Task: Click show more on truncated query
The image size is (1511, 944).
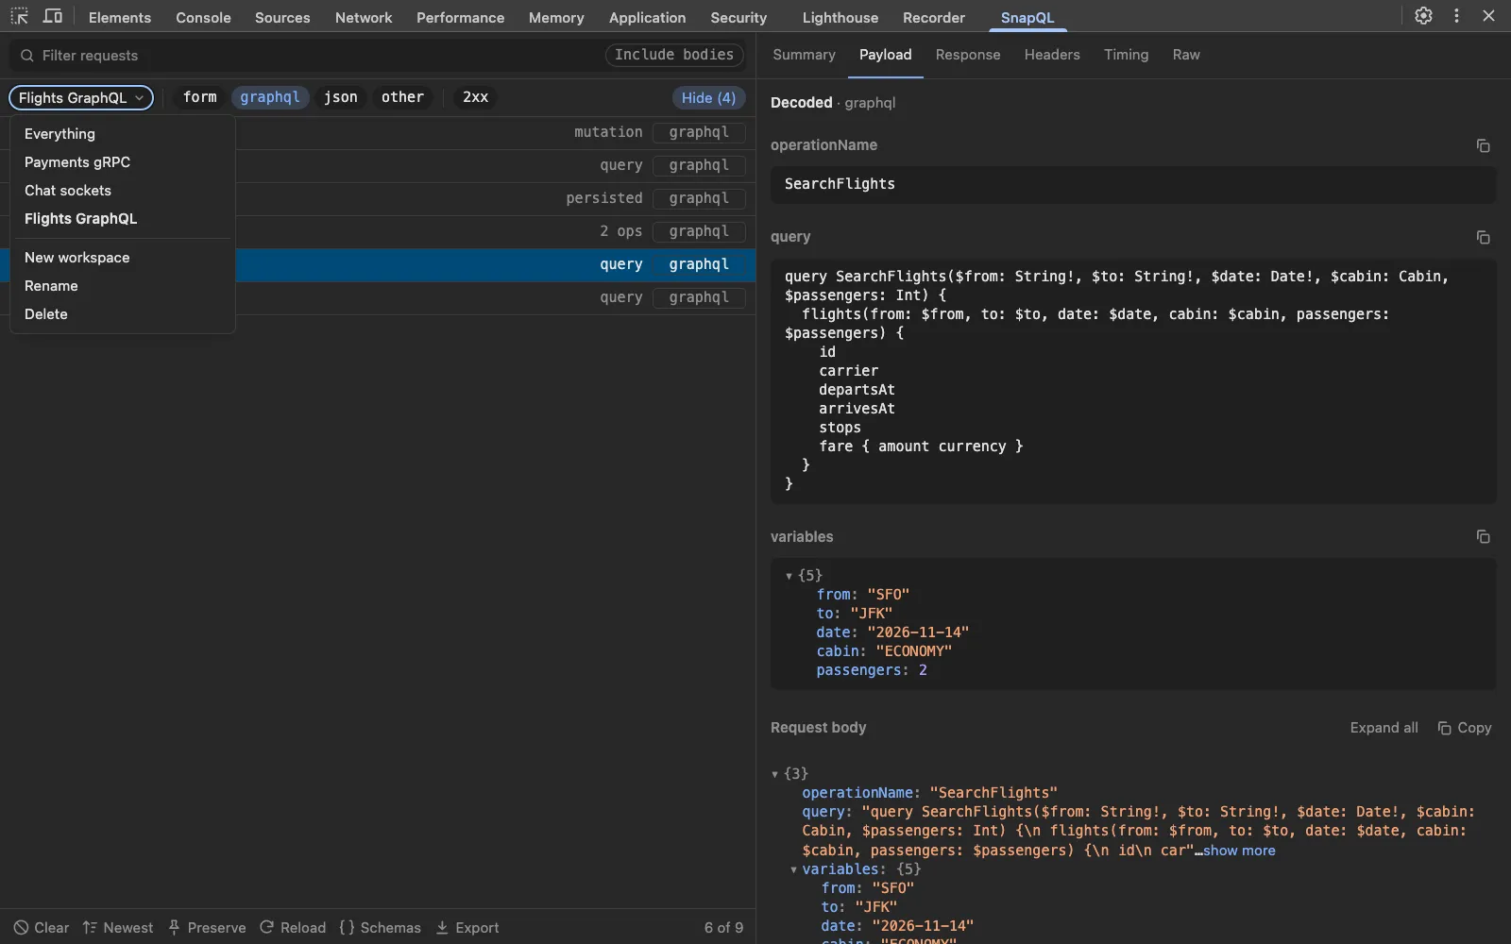Action: 1239,851
